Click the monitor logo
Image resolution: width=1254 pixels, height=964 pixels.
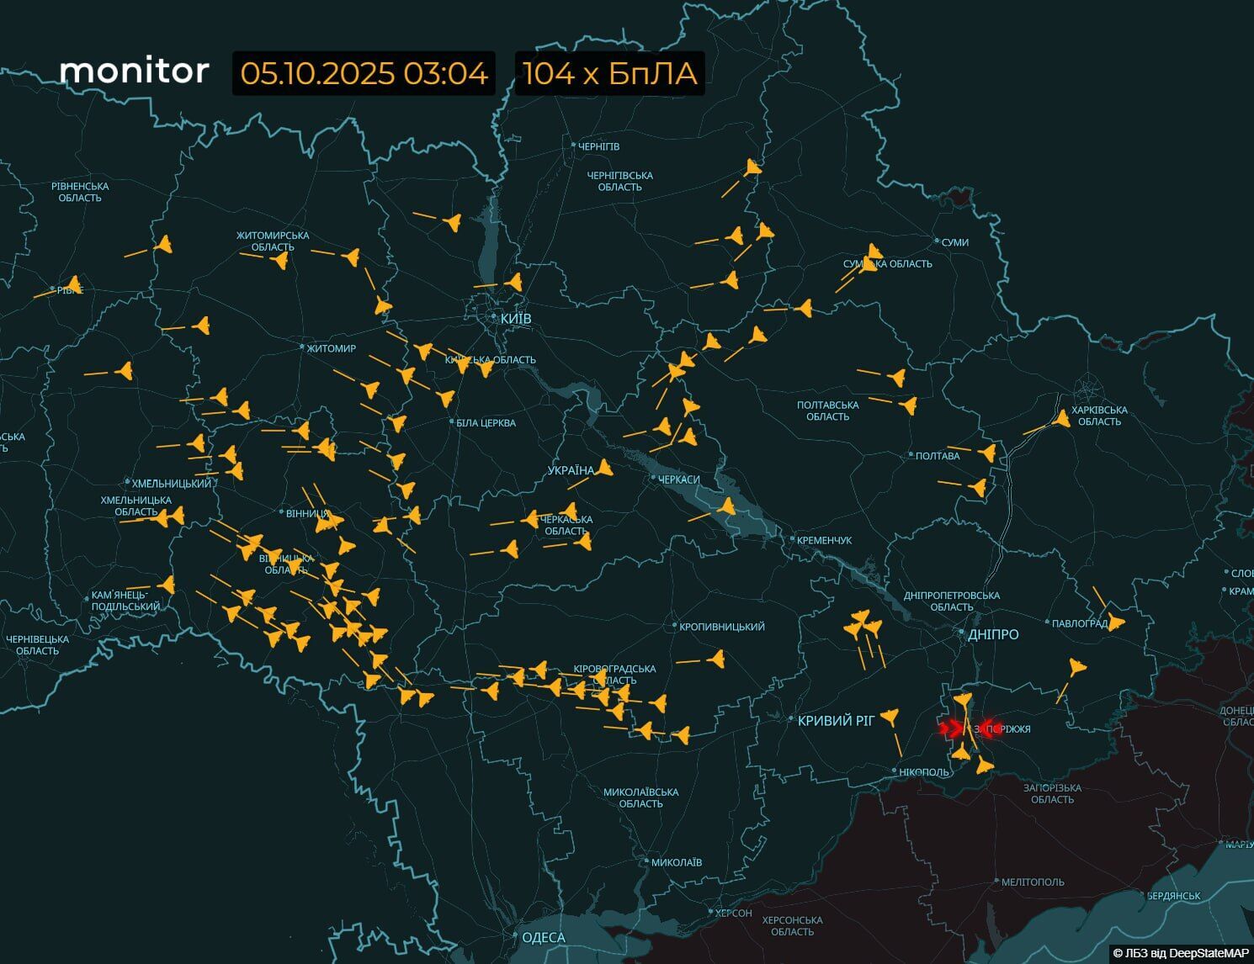(135, 73)
